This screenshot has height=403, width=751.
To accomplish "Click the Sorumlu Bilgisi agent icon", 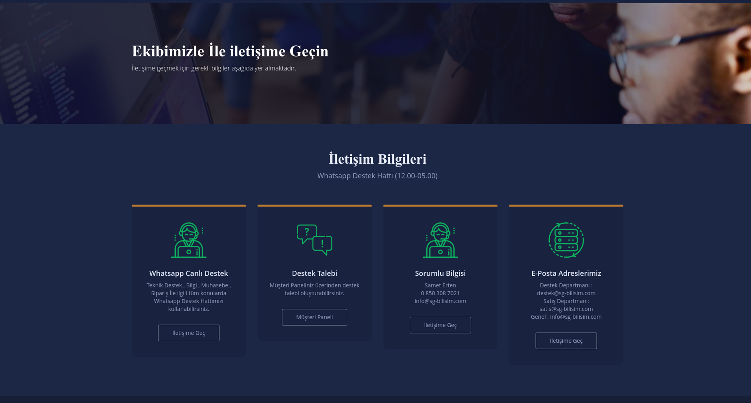I will pyautogui.click(x=440, y=240).
